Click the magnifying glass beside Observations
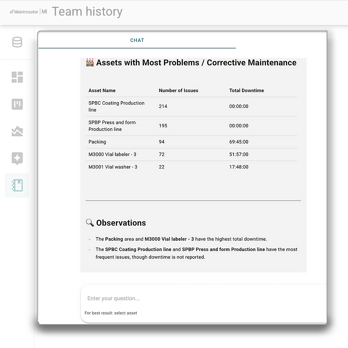The width and height of the screenshot is (348, 348). pyautogui.click(x=90, y=223)
